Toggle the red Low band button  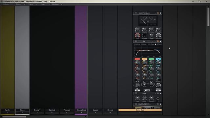pos(137,59)
